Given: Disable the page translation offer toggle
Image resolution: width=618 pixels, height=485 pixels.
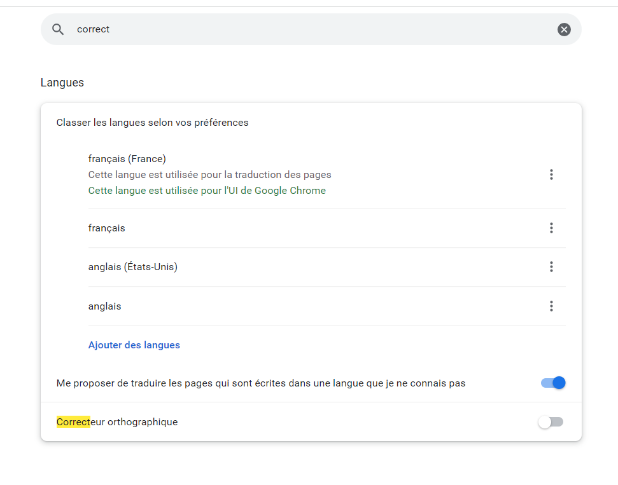Looking at the screenshot, I should 552,383.
